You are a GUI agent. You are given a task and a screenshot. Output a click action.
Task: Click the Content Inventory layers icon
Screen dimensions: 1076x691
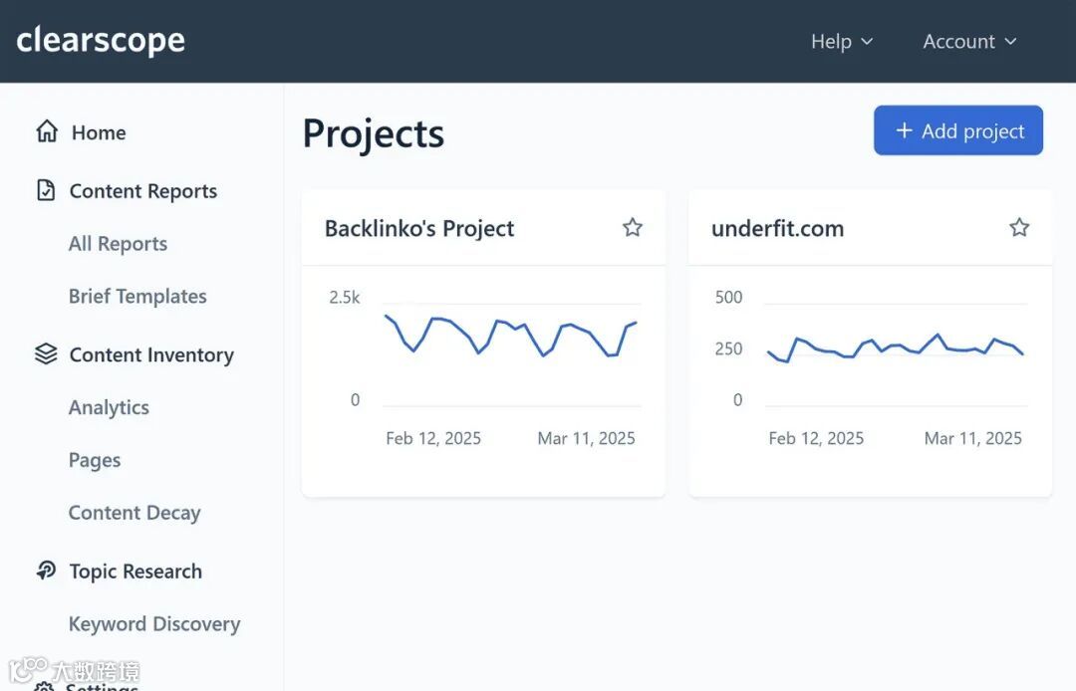tap(46, 353)
